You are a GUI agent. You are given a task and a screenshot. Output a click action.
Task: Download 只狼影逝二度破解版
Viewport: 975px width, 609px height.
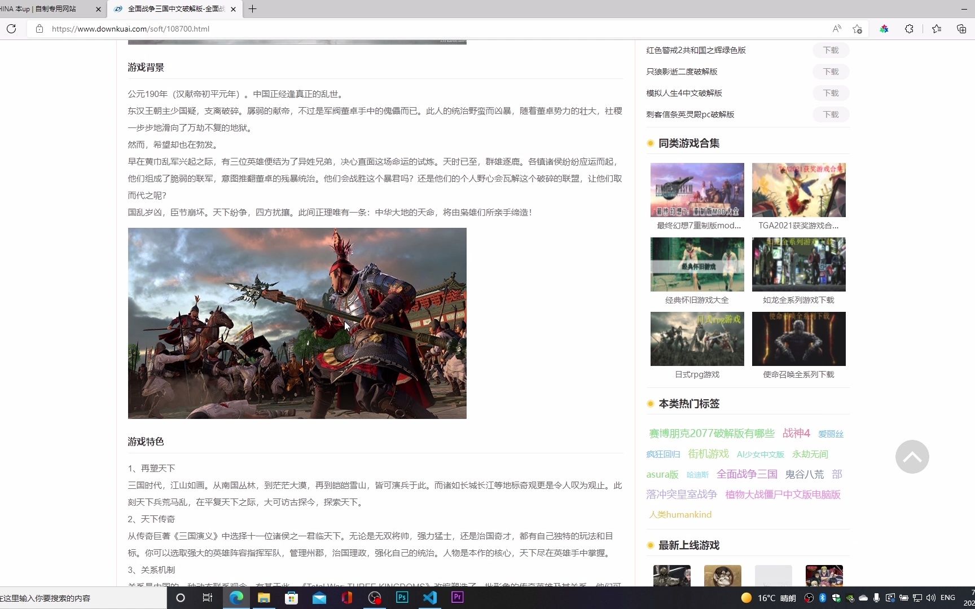tap(831, 72)
